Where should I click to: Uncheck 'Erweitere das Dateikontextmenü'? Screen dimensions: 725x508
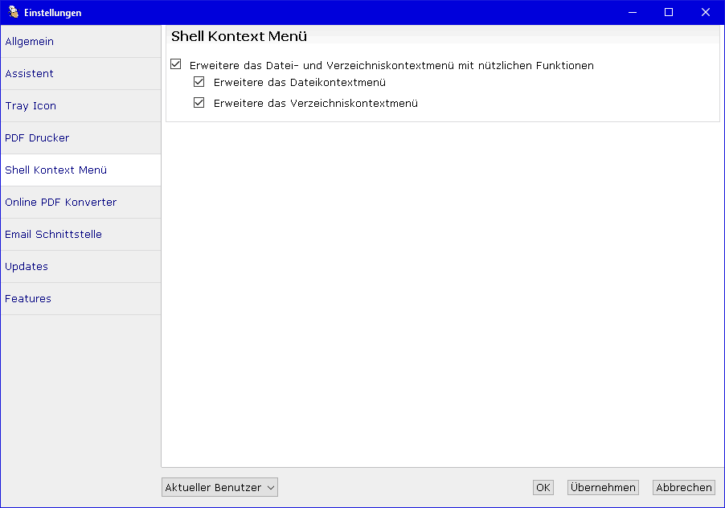(x=199, y=82)
